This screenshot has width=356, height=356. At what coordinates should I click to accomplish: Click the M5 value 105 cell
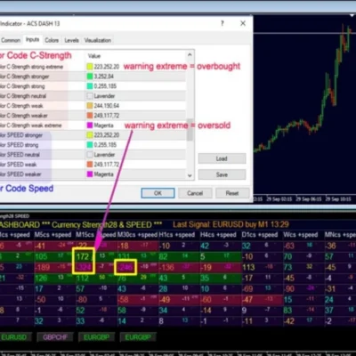[x=41, y=256]
